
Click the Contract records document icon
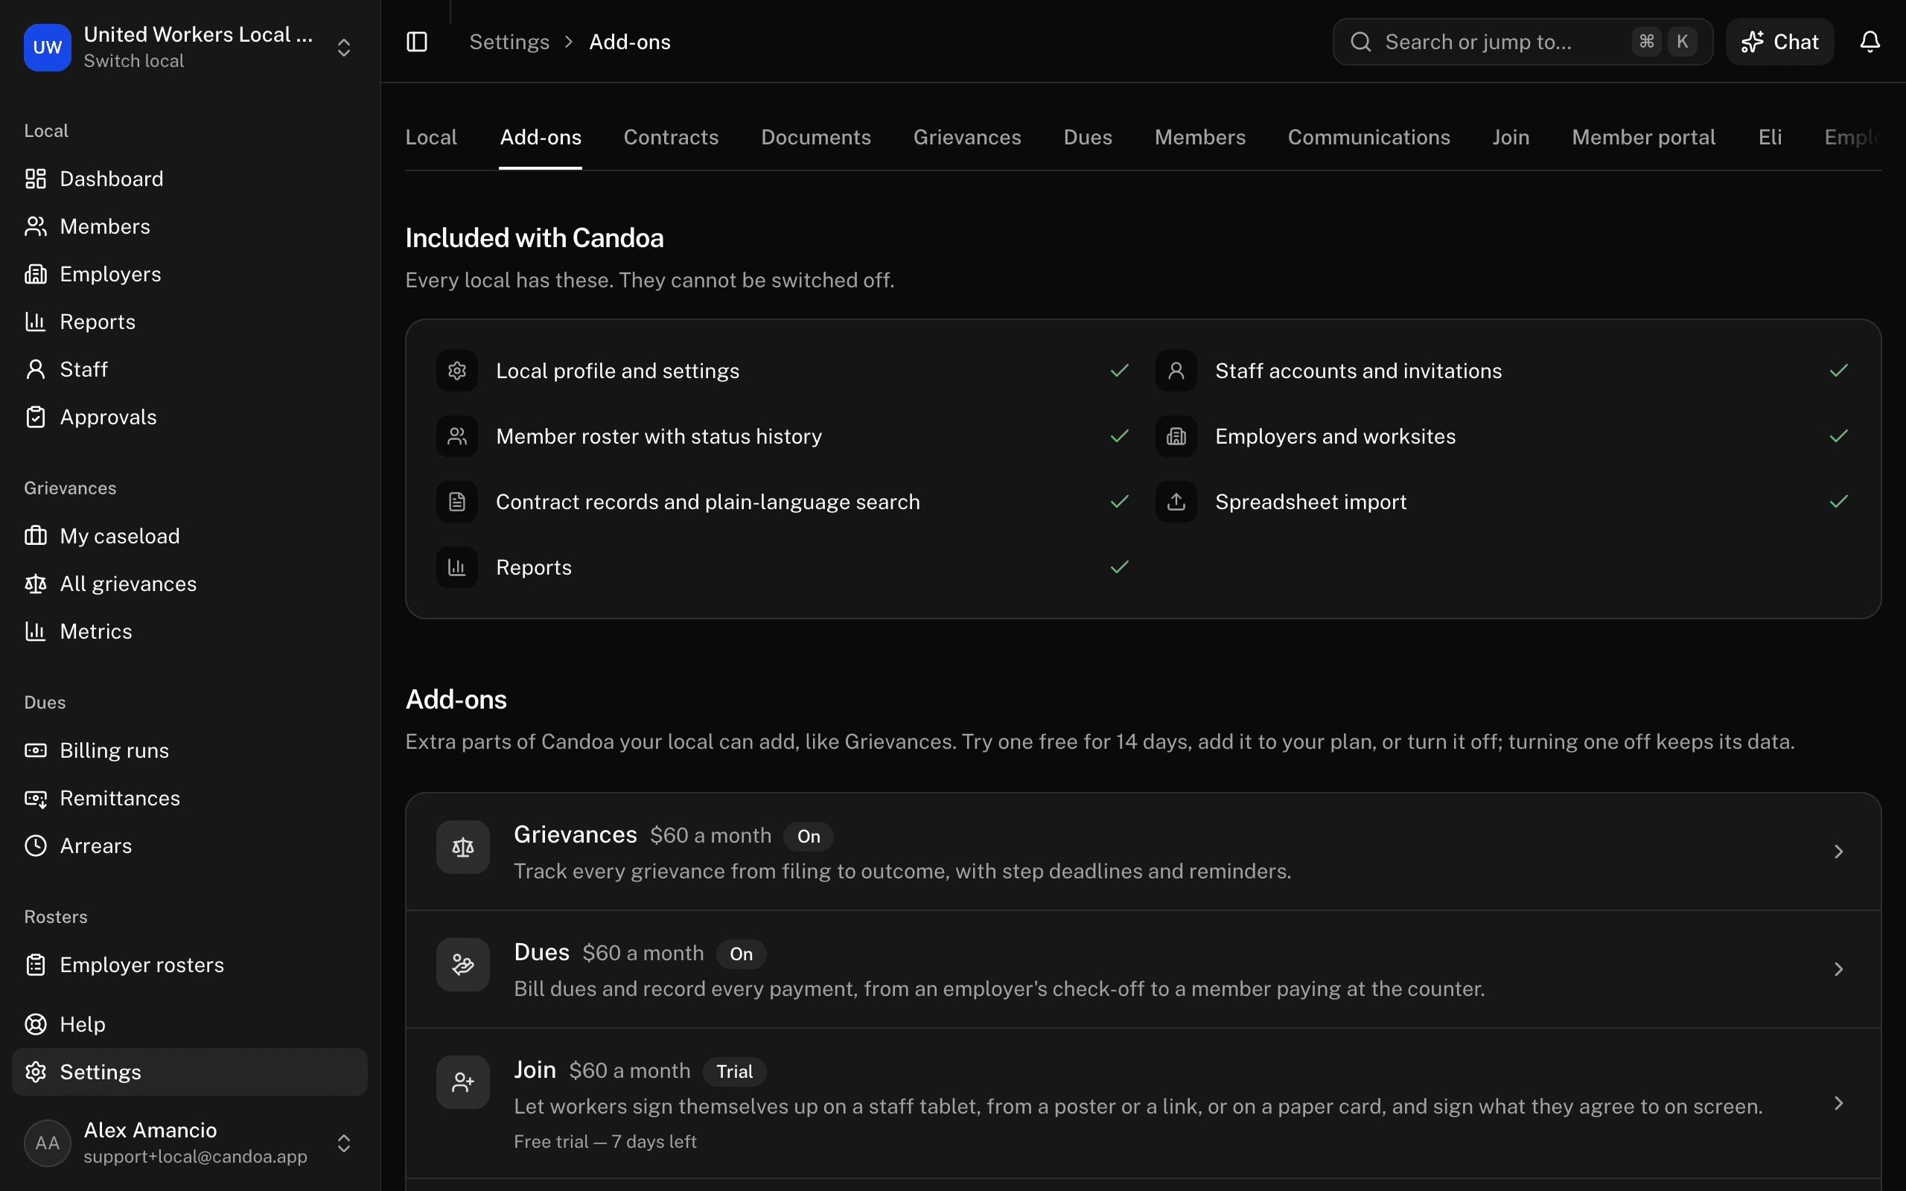point(458,502)
